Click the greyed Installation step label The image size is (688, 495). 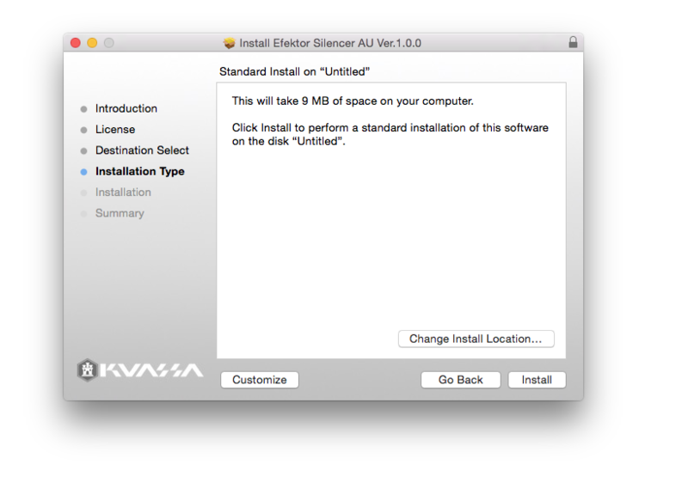(x=123, y=192)
